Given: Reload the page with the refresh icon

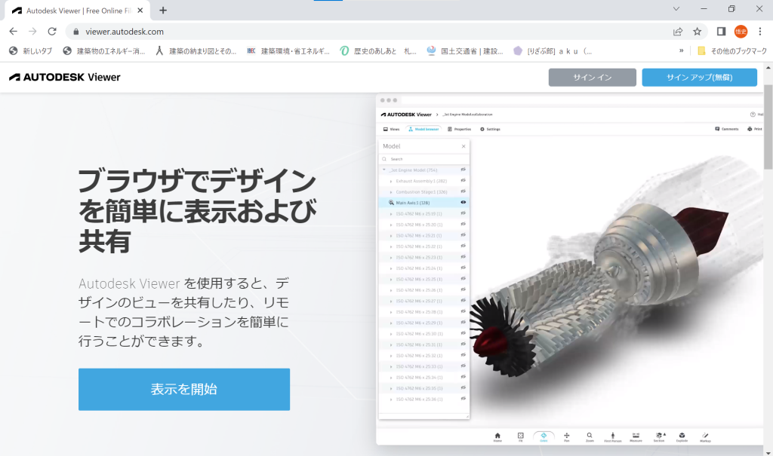Looking at the screenshot, I should pyautogui.click(x=52, y=32).
